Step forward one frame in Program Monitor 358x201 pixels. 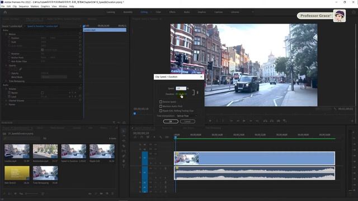251,121
